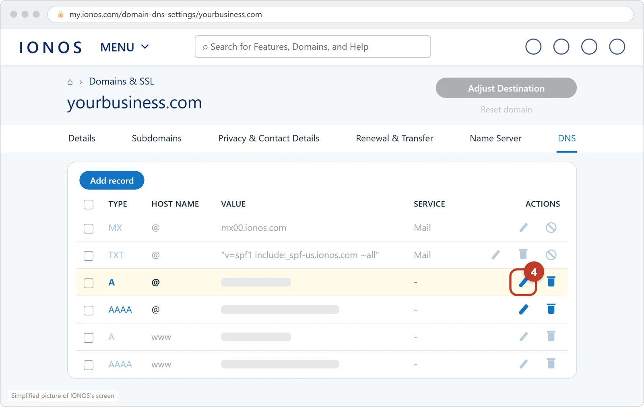
Task: Edit the AAAA record for host www
Action: click(x=523, y=364)
